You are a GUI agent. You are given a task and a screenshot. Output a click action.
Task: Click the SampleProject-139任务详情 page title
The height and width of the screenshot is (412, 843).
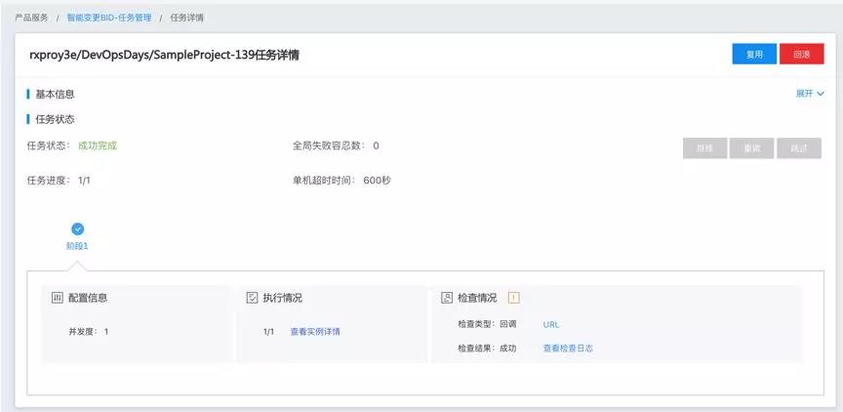pyautogui.click(x=165, y=55)
